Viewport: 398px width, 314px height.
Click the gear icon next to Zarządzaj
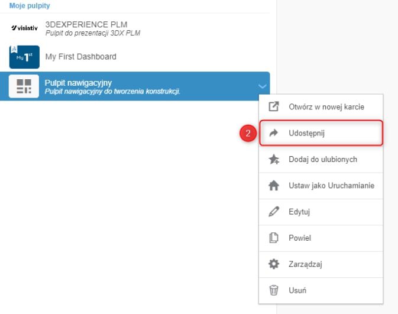[274, 264]
